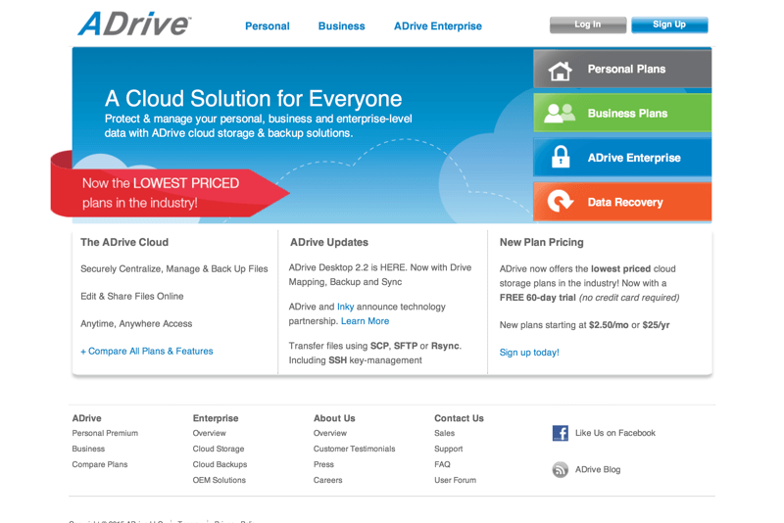Select the Business Plans banner button
784x523 pixels.
click(622, 114)
